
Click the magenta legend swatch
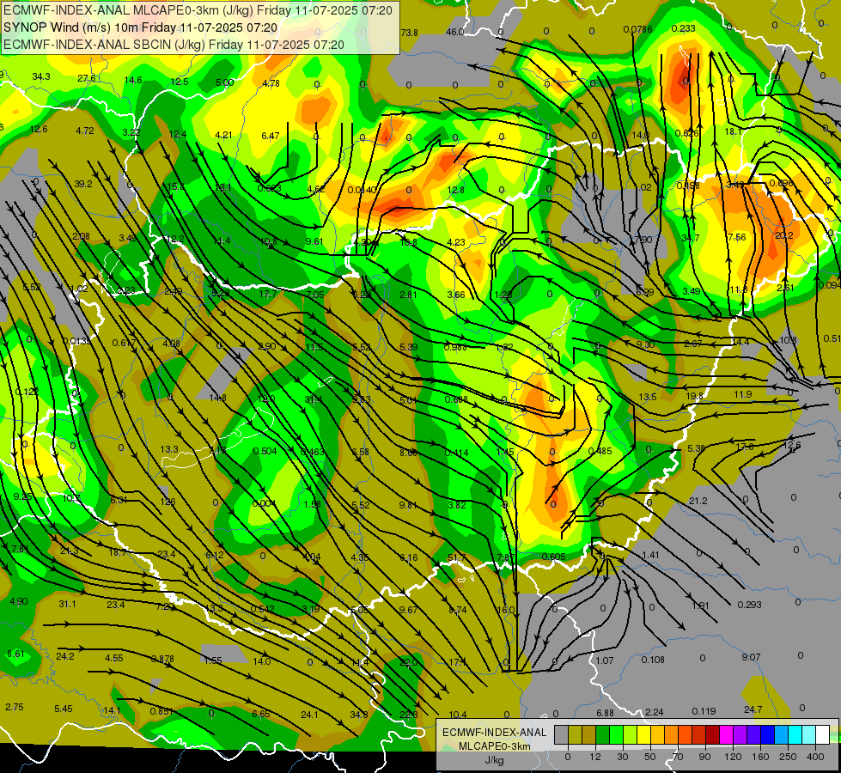pyautogui.click(x=727, y=734)
